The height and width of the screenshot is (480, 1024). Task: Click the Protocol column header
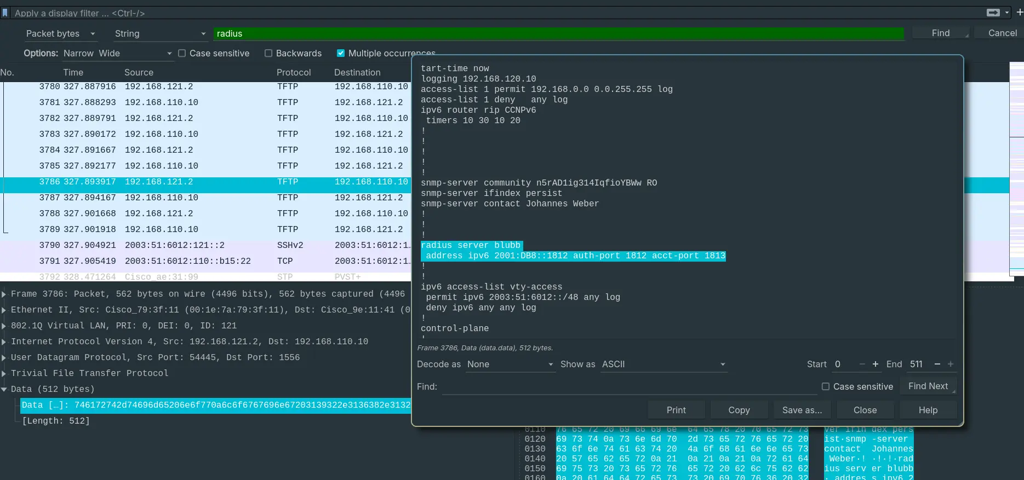tap(294, 73)
